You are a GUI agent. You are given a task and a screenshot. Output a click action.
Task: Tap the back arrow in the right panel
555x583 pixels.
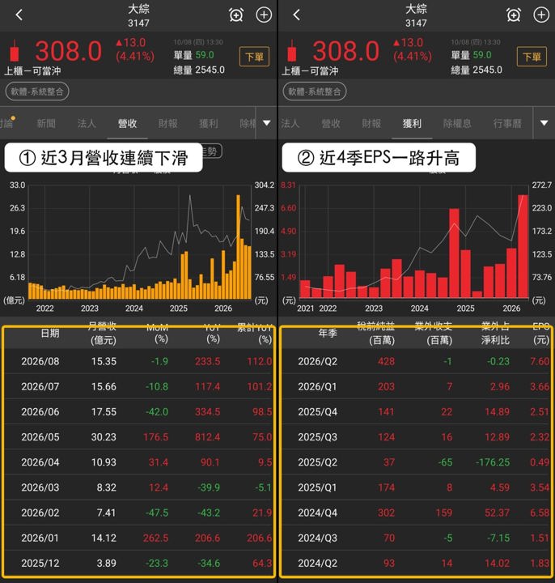point(296,15)
